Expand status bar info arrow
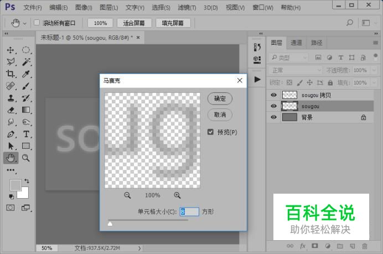The image size is (383, 254). coord(139,248)
